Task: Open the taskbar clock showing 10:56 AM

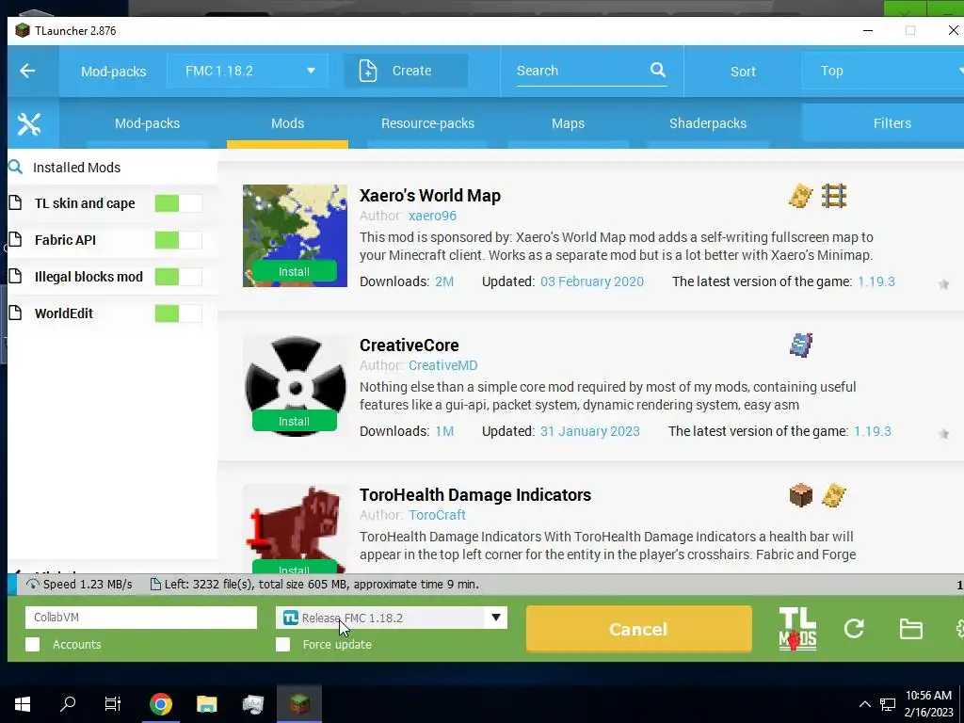Action: 928,704
